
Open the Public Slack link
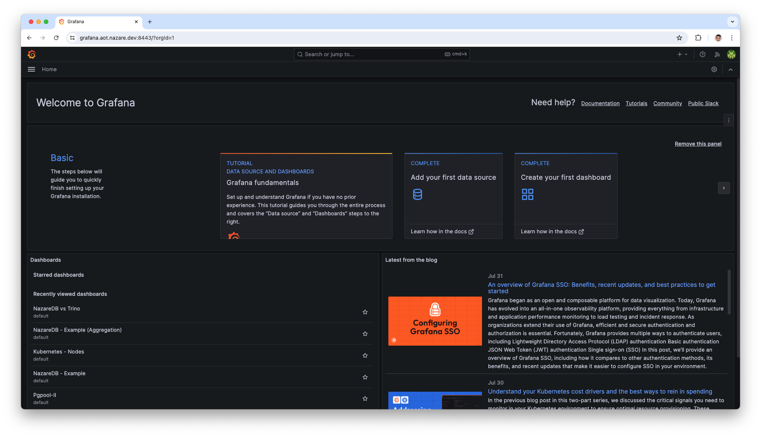click(703, 103)
